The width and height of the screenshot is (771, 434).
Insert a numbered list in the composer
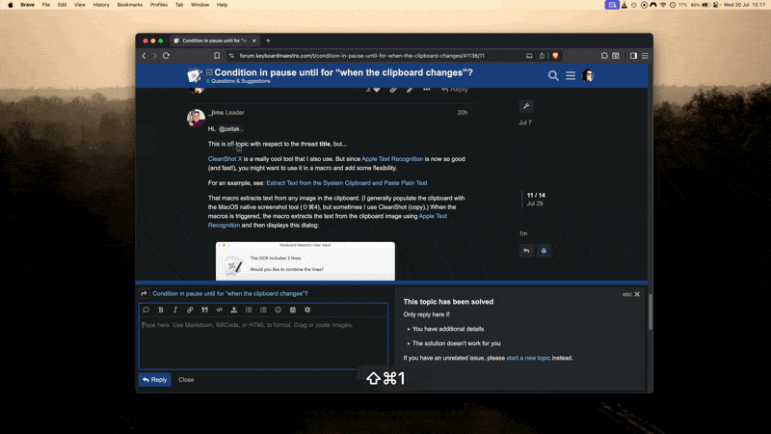click(263, 310)
